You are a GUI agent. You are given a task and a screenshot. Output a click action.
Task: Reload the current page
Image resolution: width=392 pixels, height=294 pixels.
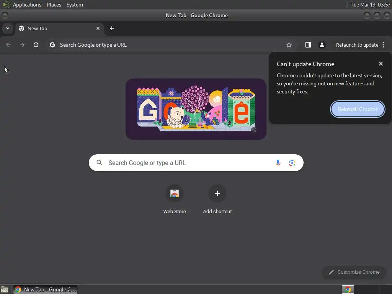[x=36, y=45]
